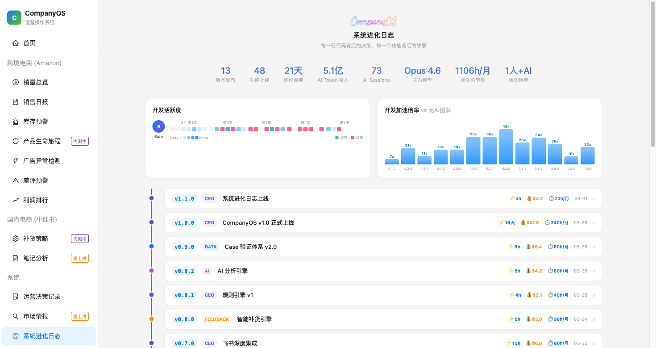Click the 340h/月 value in the v1.0.0 row
Image resolution: width=656 pixels, height=348 pixels.
[x=560, y=222]
